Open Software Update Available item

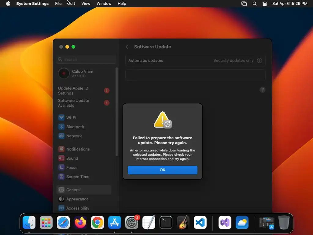(x=84, y=103)
